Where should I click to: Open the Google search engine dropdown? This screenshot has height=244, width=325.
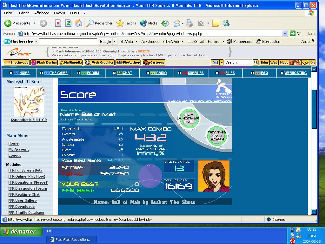[114, 42]
